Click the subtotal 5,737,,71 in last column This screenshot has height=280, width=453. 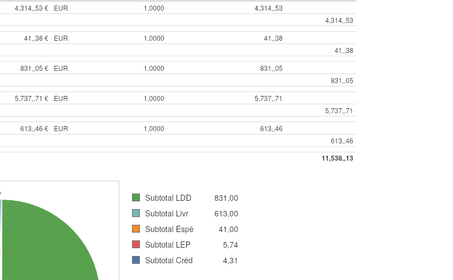[x=339, y=110]
